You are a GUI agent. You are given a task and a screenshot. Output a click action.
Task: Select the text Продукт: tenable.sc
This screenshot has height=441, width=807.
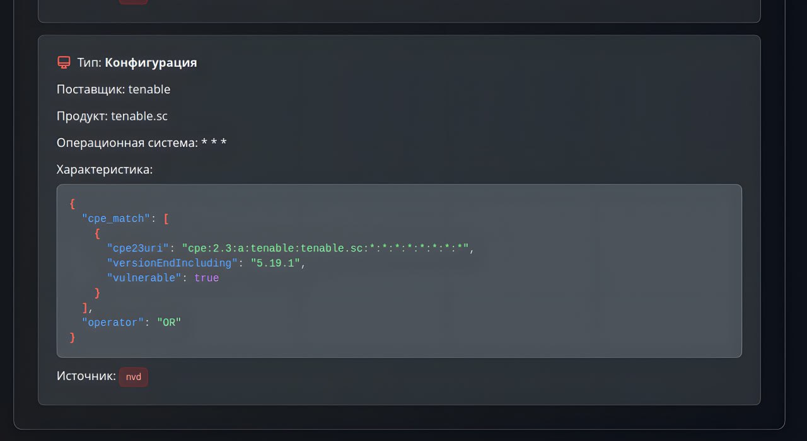[112, 116]
